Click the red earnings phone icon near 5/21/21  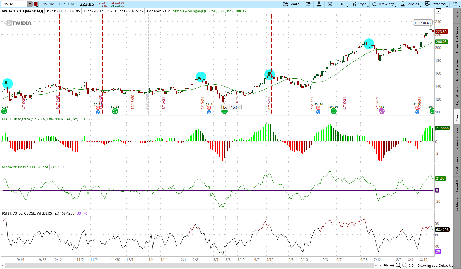[x=318, y=108]
